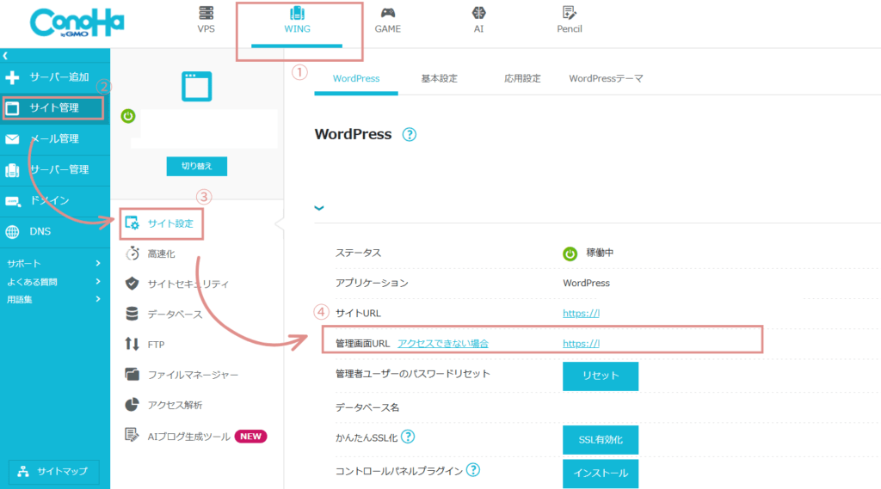Click the globe icon for DNS
The width and height of the screenshot is (881, 489).
click(x=12, y=232)
